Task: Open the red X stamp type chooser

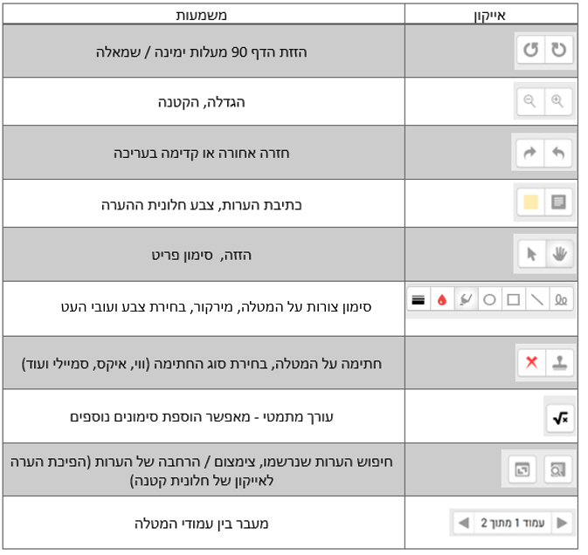Action: (x=530, y=362)
